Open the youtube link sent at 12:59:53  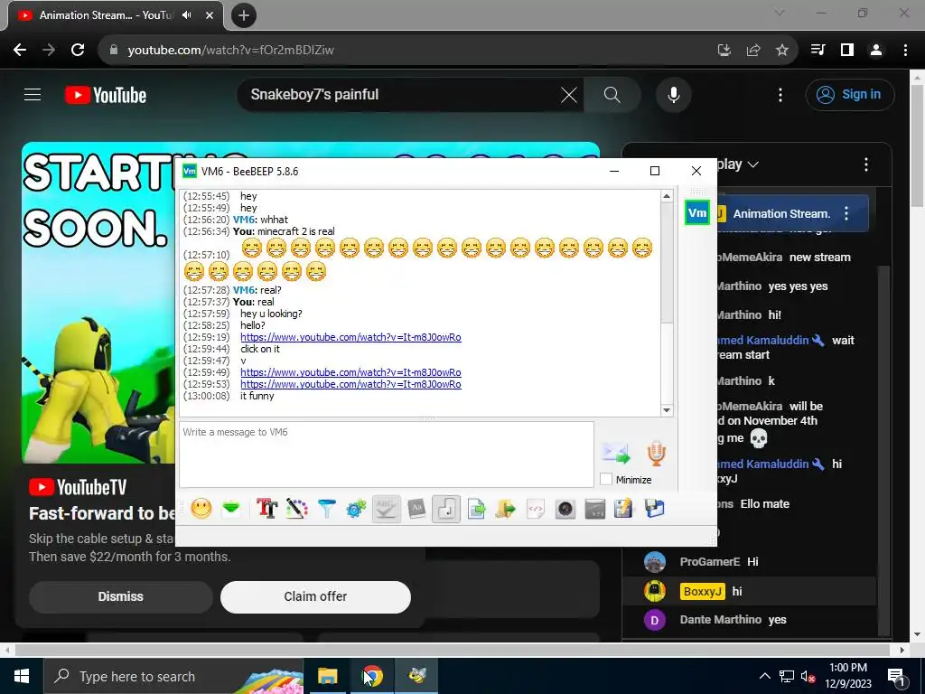tap(350, 384)
